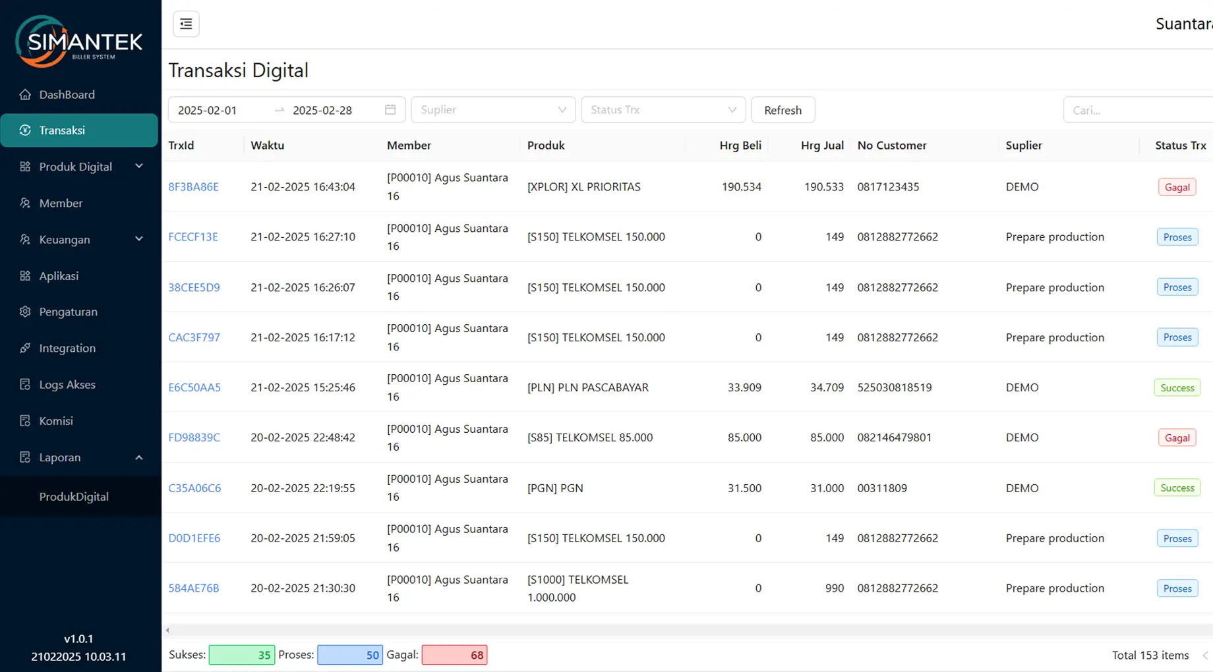This screenshot has height=672, width=1213.
Task: Click the SIMANTEK logo
Action: coord(78,42)
